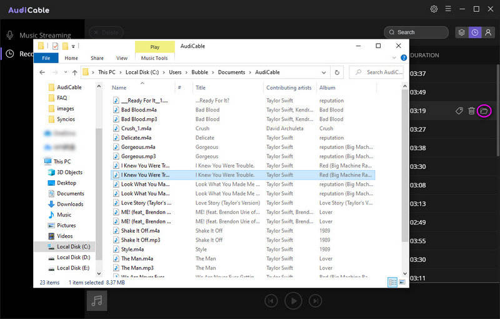Sort files by the Name column header

pos(119,88)
